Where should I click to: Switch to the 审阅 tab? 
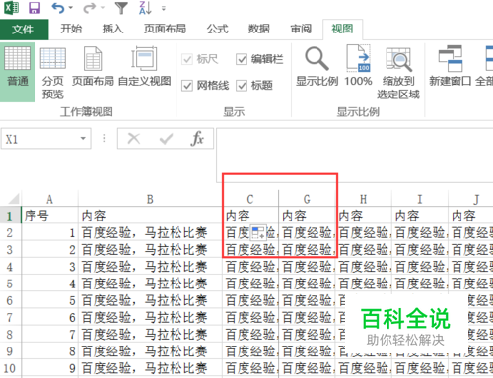click(x=301, y=29)
